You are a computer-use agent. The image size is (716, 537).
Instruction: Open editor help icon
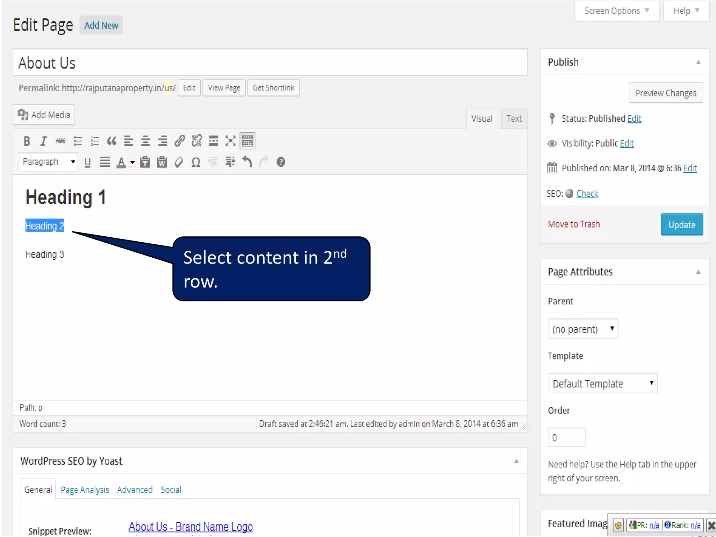(x=281, y=162)
